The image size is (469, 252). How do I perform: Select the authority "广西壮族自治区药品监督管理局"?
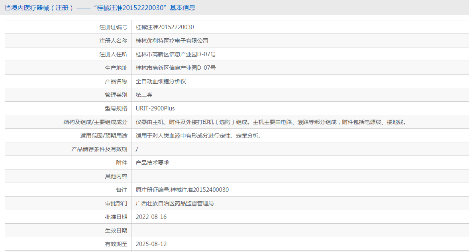coord(175,203)
